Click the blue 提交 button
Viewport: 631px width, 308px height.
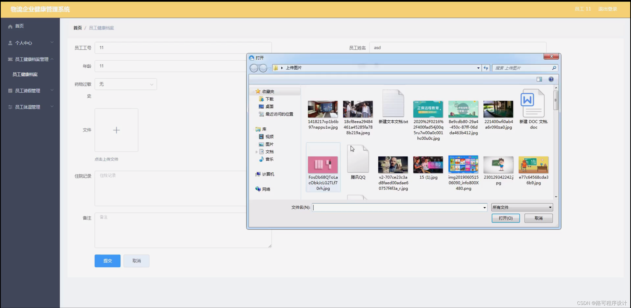click(x=107, y=261)
